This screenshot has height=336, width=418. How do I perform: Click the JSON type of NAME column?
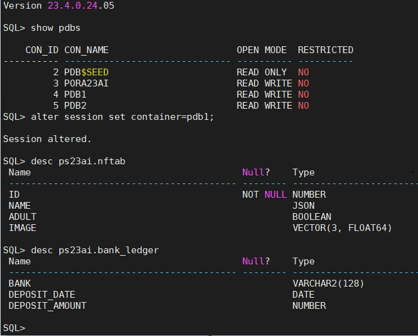304,206
